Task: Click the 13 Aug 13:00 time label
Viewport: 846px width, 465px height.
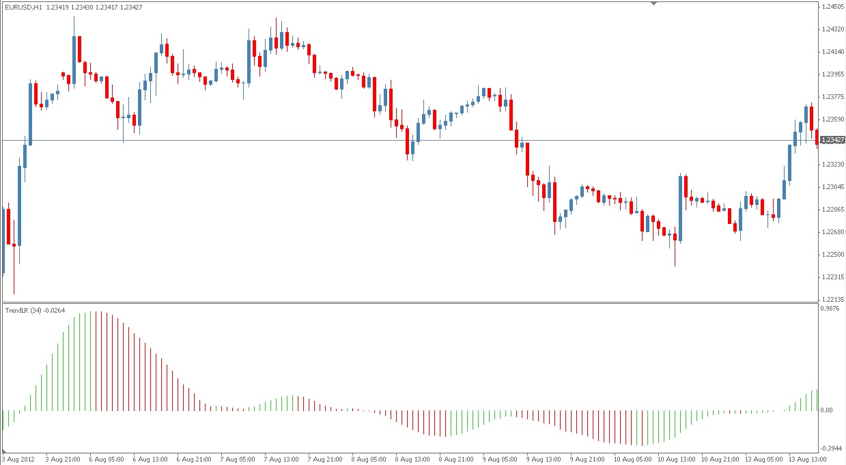Action: 807,460
